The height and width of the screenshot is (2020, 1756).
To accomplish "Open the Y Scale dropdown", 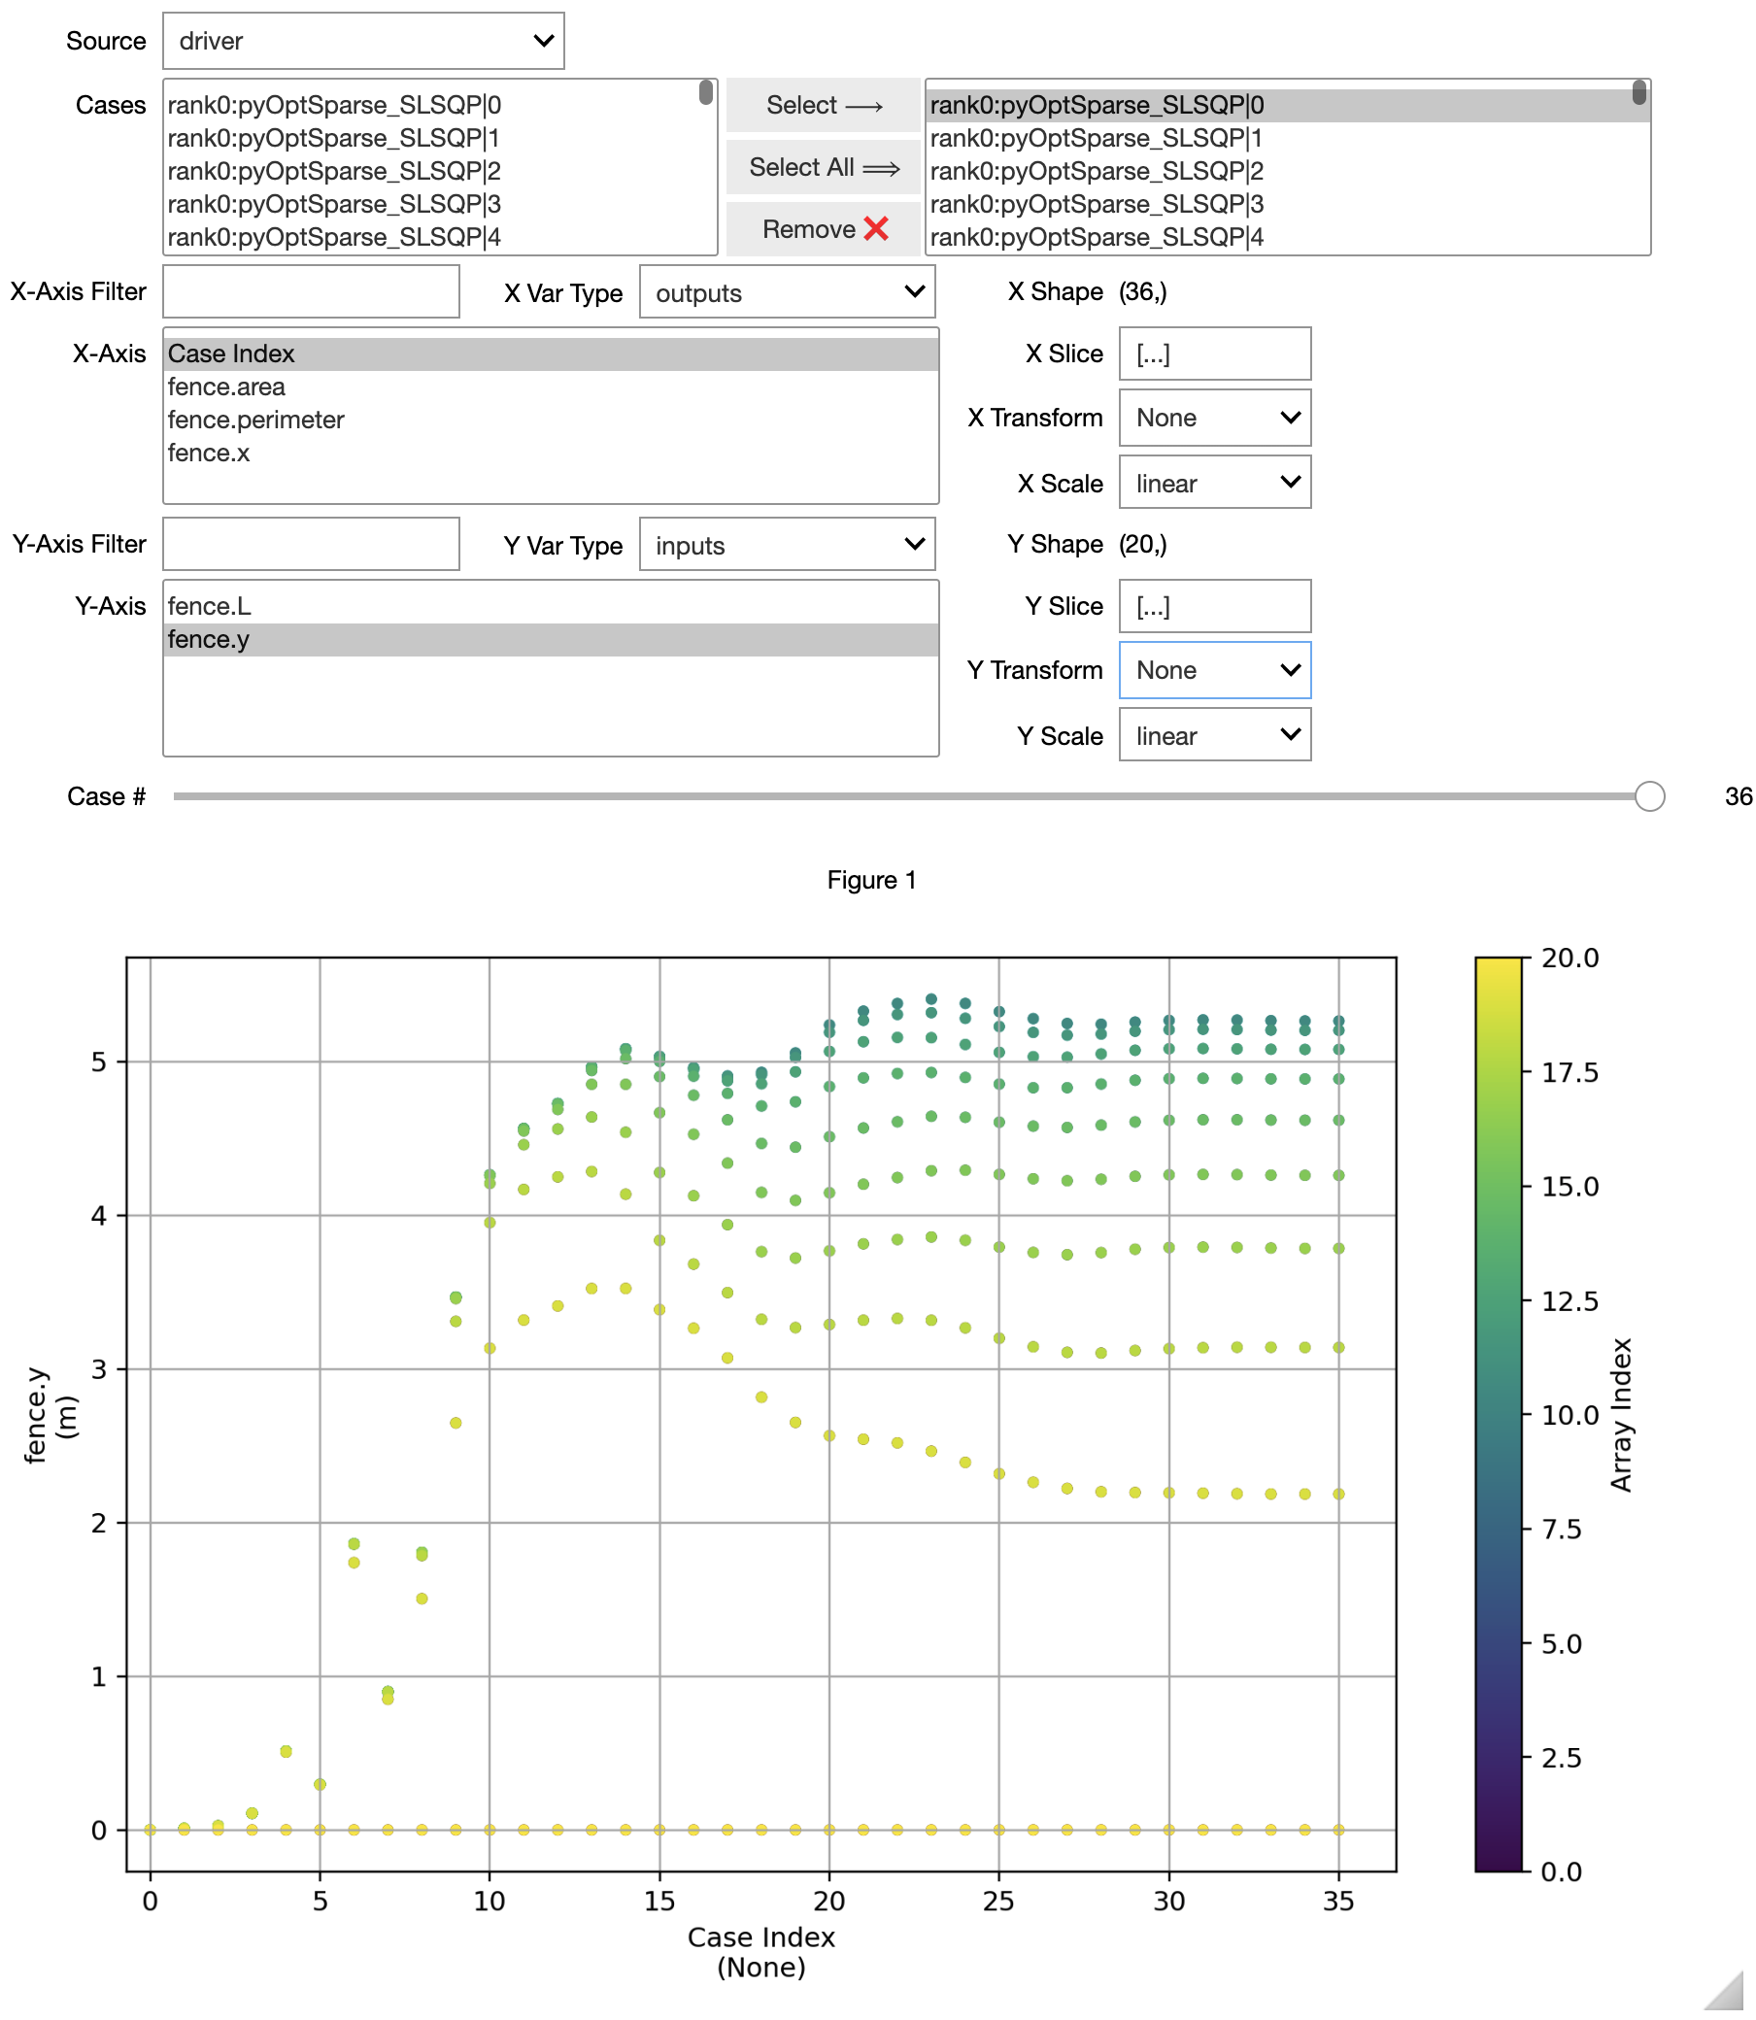I will [1215, 736].
